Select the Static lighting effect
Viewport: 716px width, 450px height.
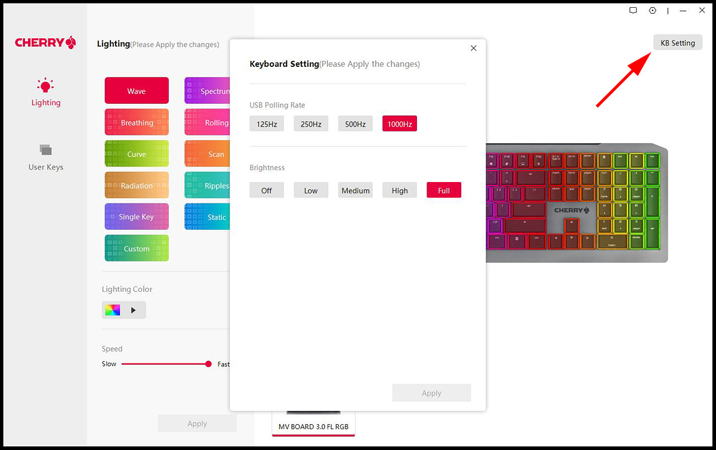pos(207,217)
